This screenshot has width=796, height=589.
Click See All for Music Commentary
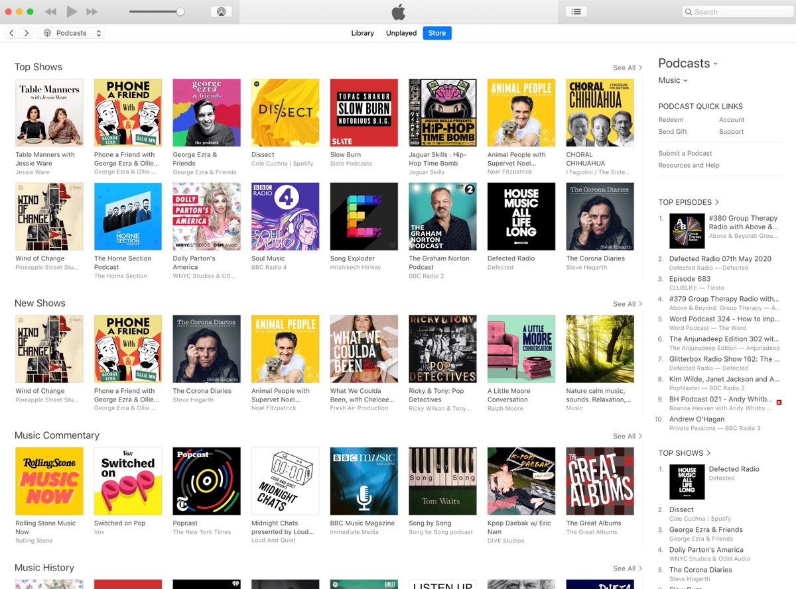[628, 436]
